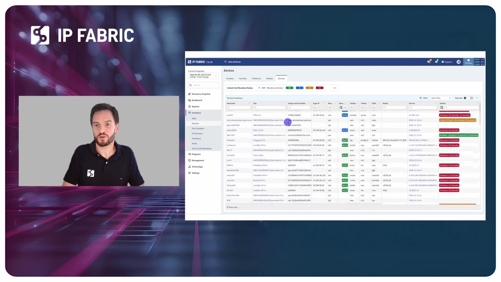Click the Unique serial number search field

point(298,107)
